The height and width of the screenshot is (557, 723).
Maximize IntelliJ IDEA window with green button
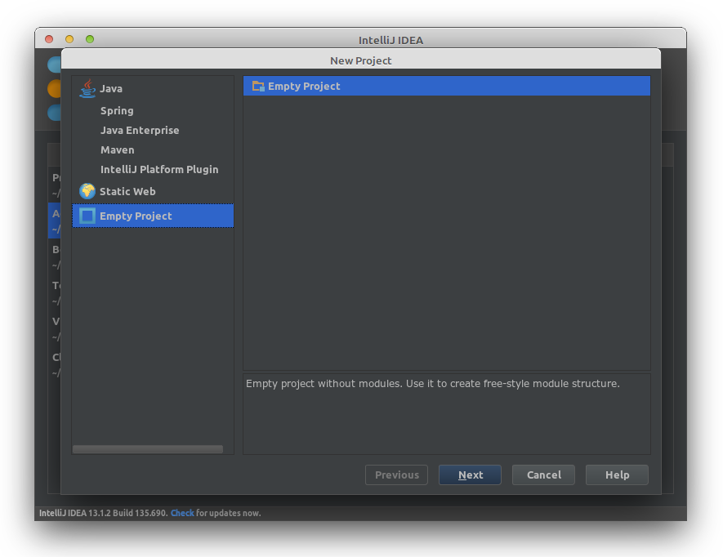pos(90,39)
